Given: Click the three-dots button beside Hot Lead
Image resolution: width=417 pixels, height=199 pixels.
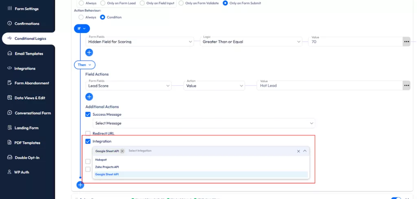Looking at the screenshot, I should (406, 86).
